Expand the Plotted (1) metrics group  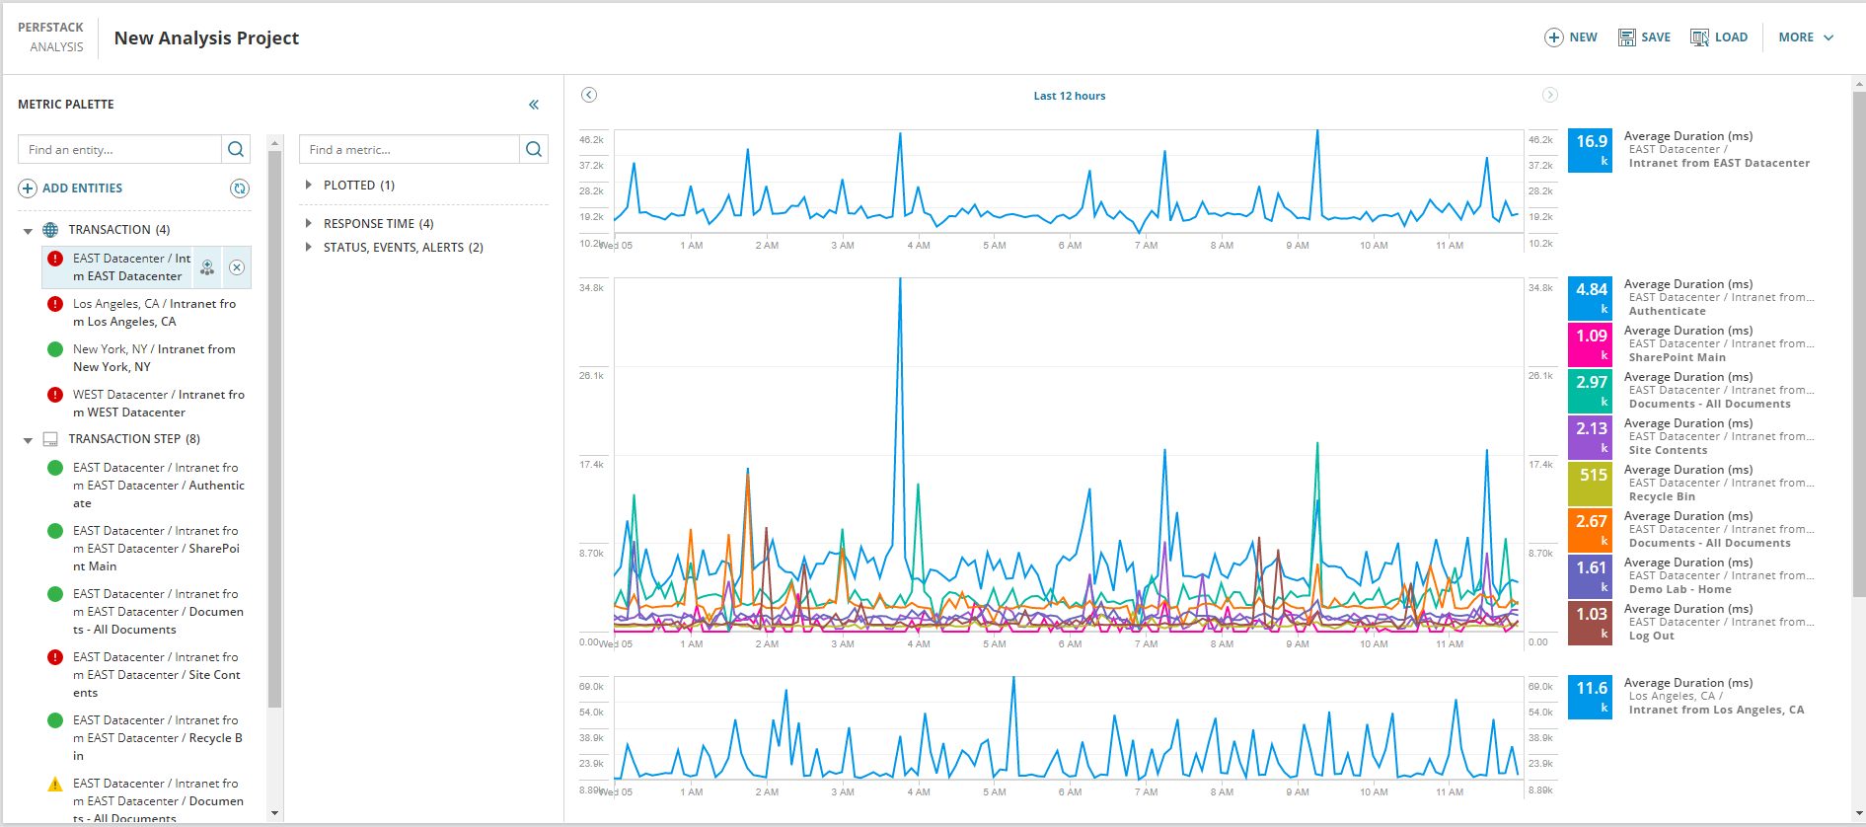pos(309,185)
